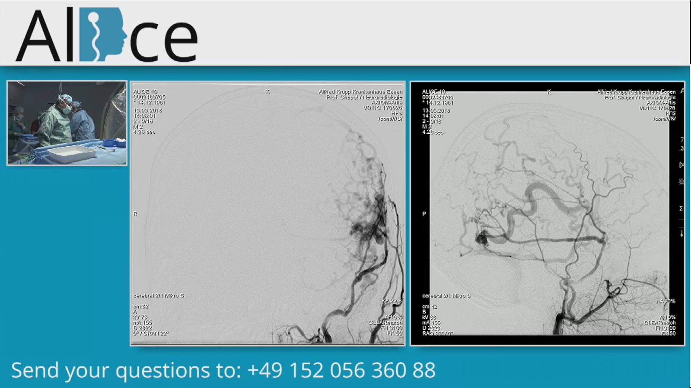Click the bracket icon right of lateral angiogram
The image size is (691, 388).
coord(681,164)
